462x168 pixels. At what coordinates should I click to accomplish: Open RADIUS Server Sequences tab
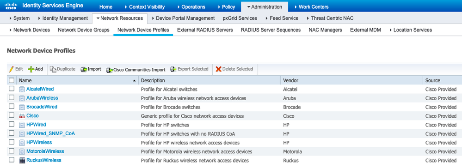pos(271,30)
